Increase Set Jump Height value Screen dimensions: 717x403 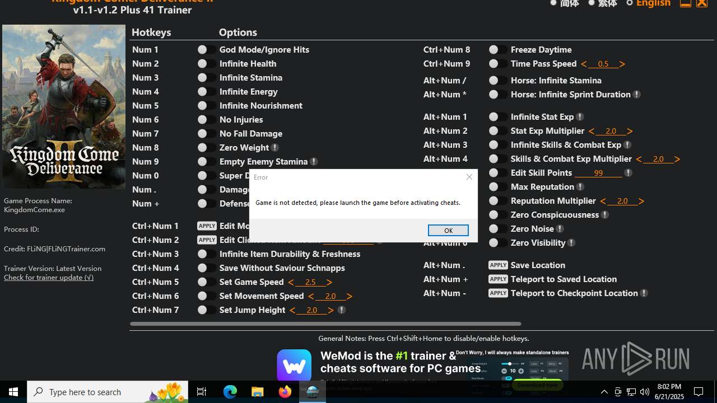331,311
